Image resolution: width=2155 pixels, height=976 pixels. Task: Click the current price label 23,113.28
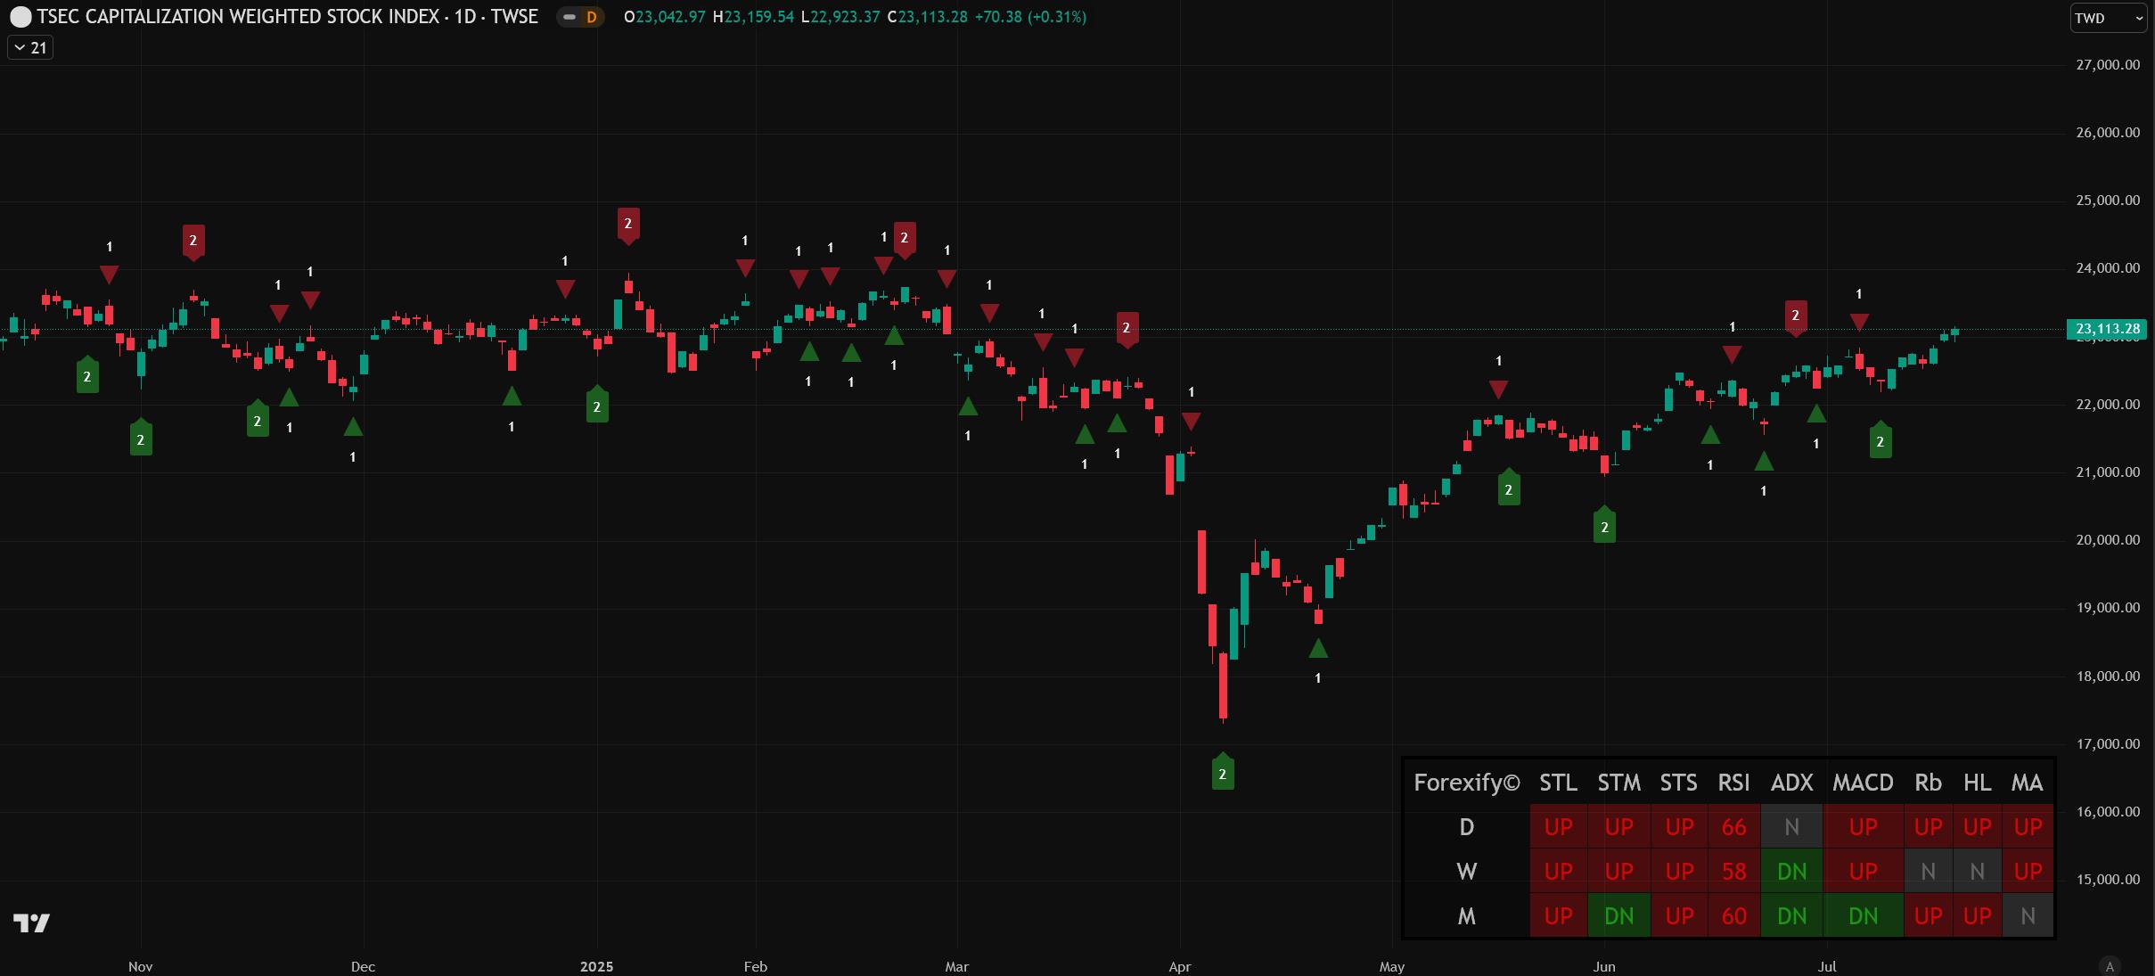tap(2107, 329)
